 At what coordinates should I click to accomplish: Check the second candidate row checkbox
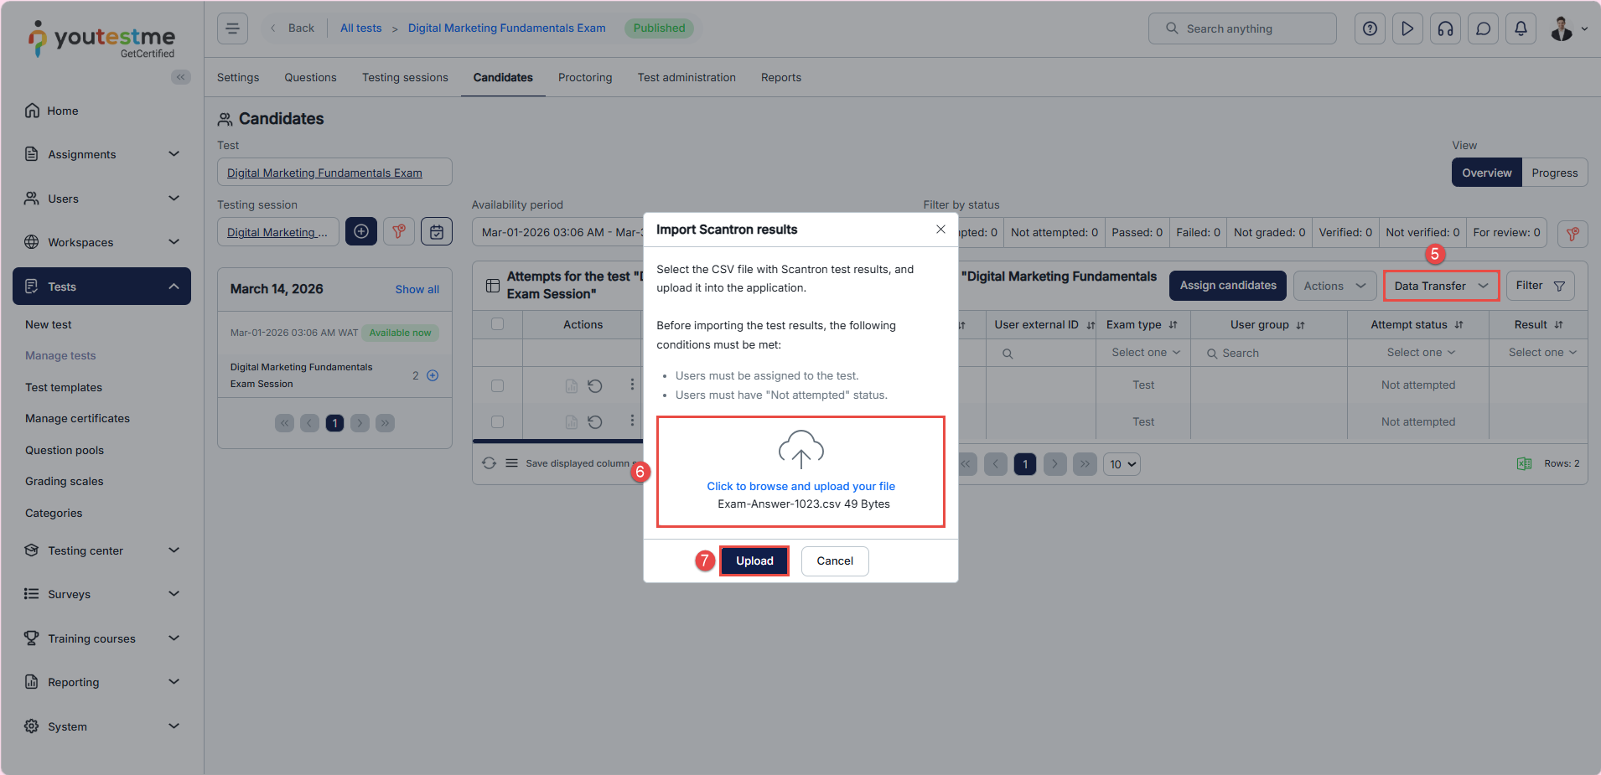point(497,422)
